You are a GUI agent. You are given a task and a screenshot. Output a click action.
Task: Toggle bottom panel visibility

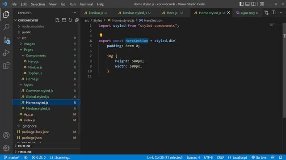247,4
